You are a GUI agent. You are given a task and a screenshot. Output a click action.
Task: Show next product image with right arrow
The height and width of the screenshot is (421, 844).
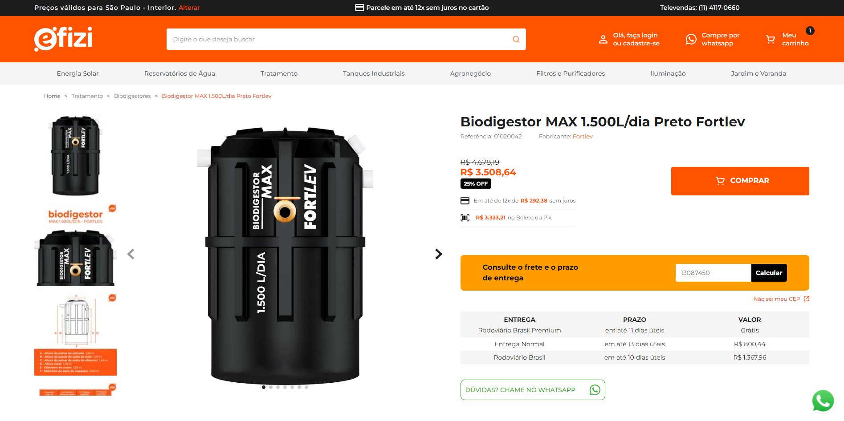pos(439,254)
